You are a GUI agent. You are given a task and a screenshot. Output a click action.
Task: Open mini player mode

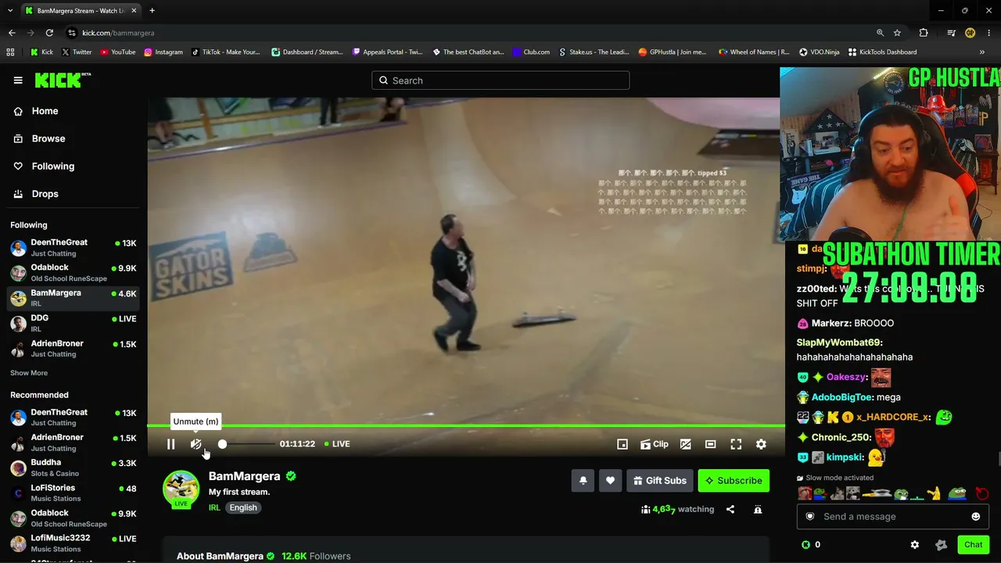coord(622,444)
